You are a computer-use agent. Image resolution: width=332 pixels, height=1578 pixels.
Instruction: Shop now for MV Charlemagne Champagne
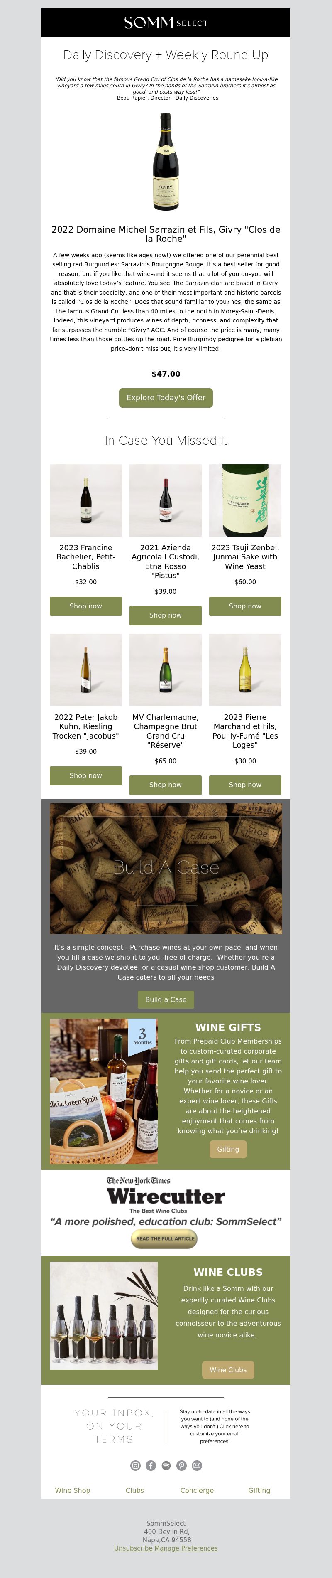[166, 785]
